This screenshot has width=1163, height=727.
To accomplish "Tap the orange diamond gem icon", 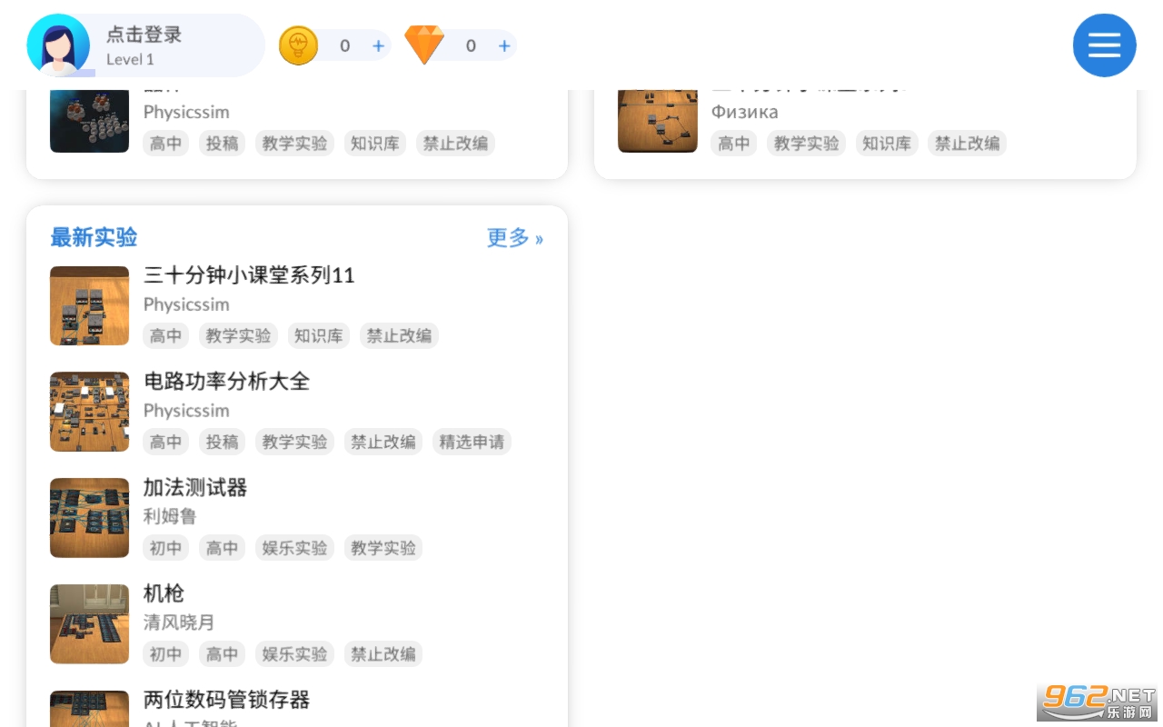I will tap(424, 45).
